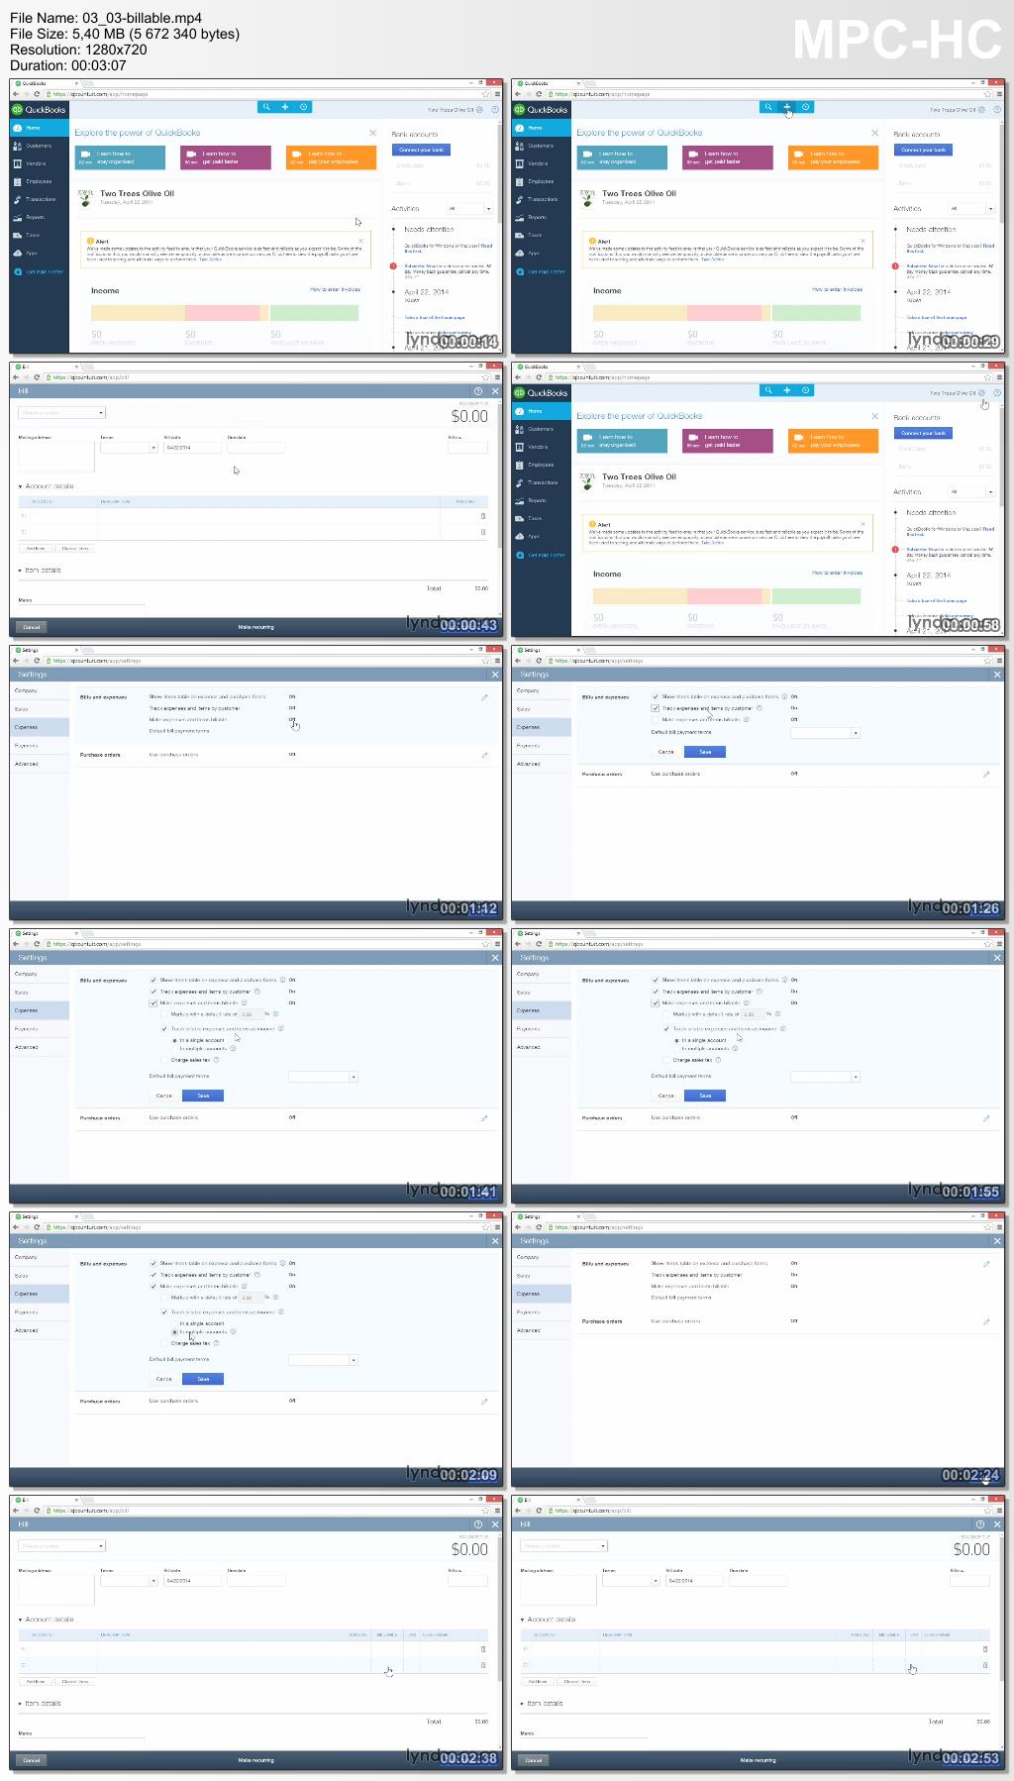This screenshot has width=1014, height=1781.
Task: Open 'Choose a vendor' dropdown in 00:00:43 Bill frame
Action: pyautogui.click(x=61, y=413)
